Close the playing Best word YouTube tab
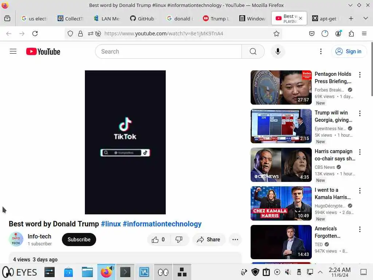This screenshot has height=280, width=373. (x=301, y=18)
